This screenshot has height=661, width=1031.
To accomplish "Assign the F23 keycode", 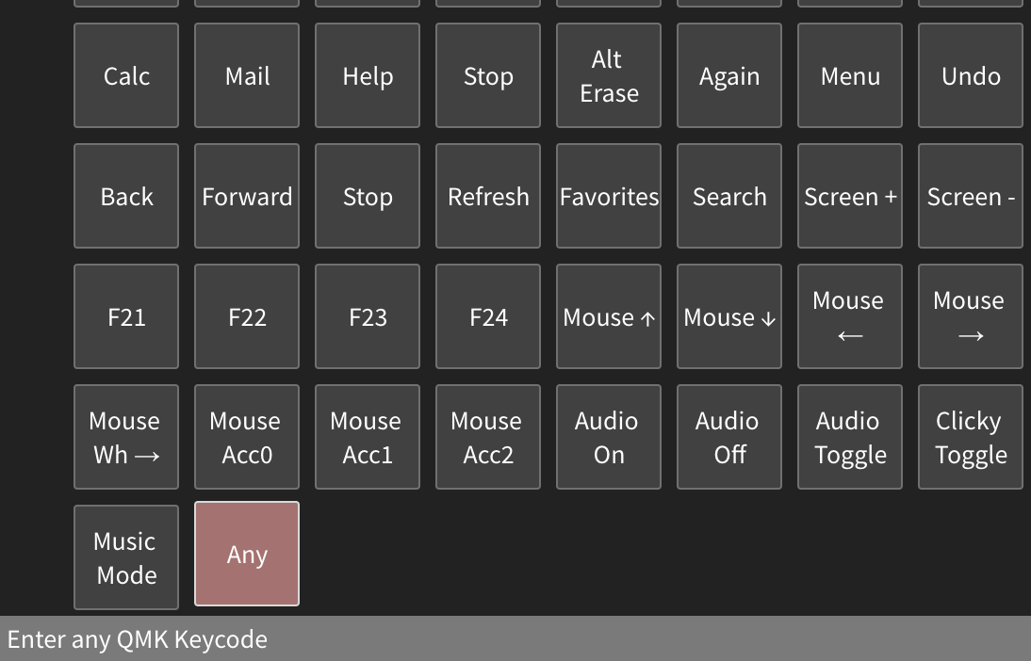I will [367, 316].
